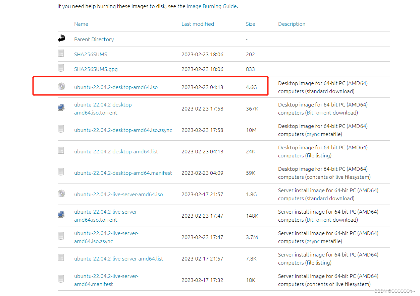This screenshot has width=420, height=296.
Task: Download the live-server-amd64.iso.torrent link
Action: (x=106, y=216)
